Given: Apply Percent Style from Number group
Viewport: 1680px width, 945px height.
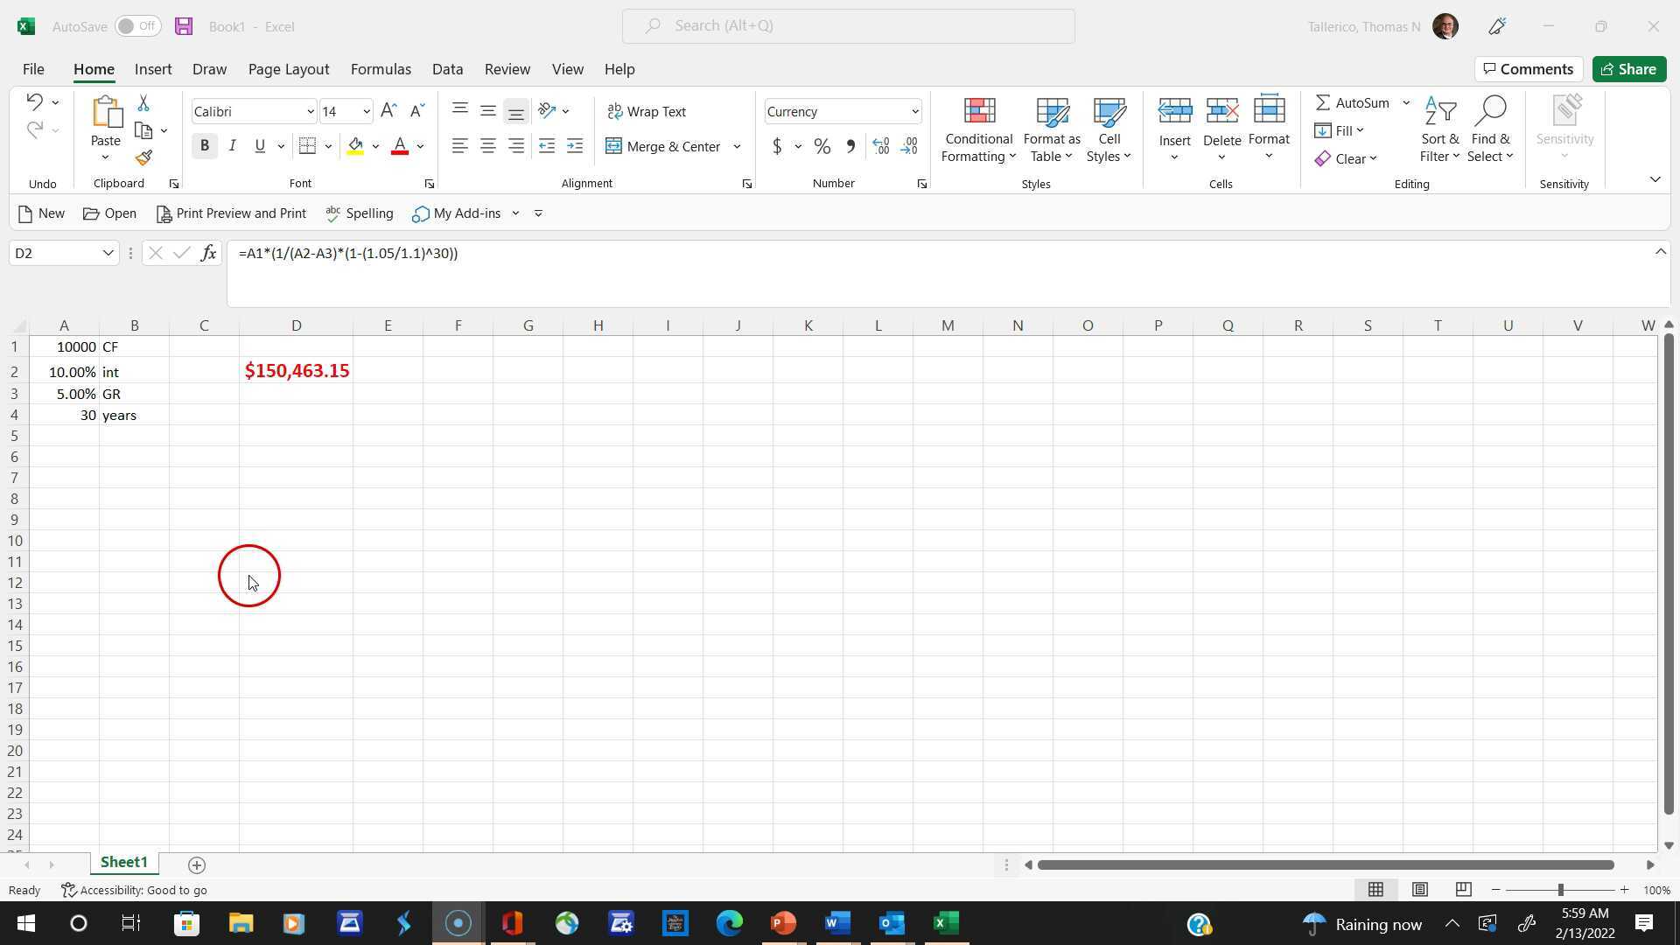Looking at the screenshot, I should (x=821, y=146).
